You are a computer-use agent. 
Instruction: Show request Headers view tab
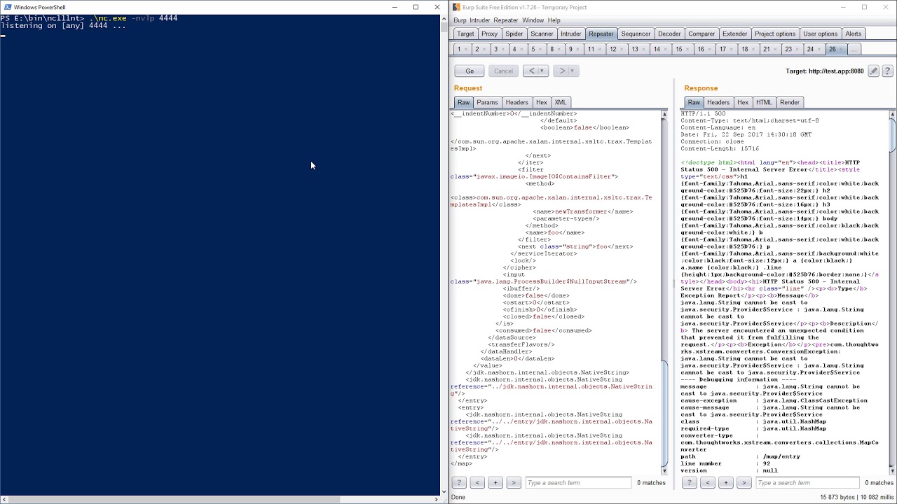(x=516, y=102)
